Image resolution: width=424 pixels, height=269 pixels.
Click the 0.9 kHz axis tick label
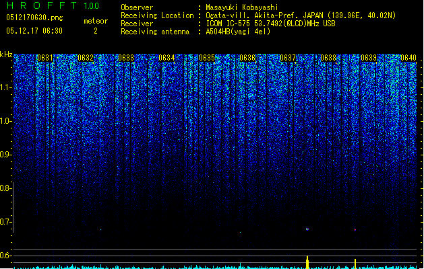[x=5, y=155]
